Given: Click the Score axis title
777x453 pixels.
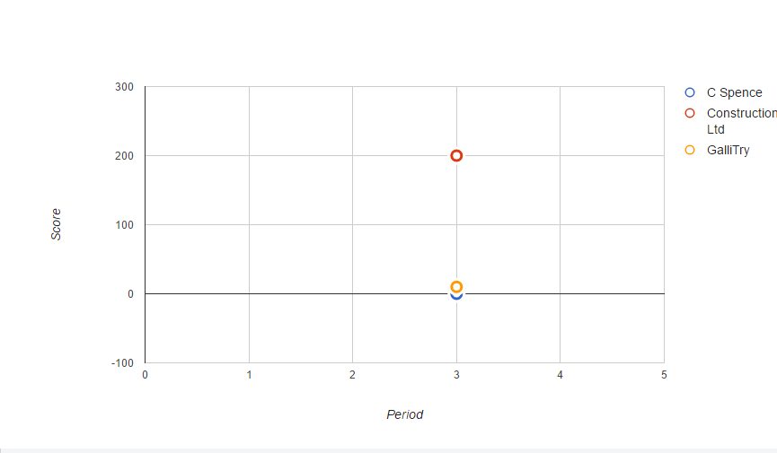Looking at the screenshot, I should [x=56, y=225].
